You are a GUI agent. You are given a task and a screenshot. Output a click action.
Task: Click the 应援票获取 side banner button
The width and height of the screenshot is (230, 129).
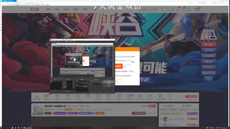(x=209, y=56)
